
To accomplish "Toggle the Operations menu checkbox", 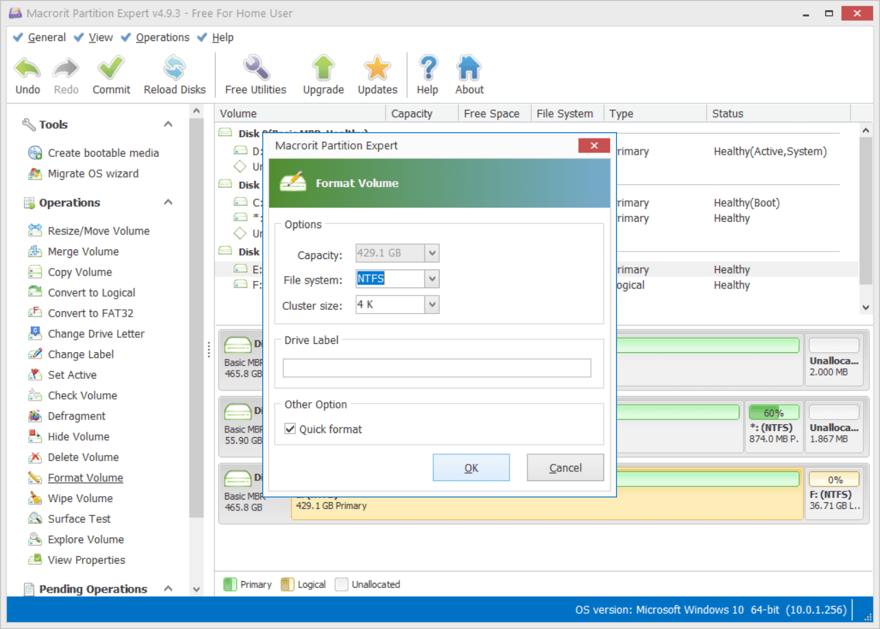I will pos(126,37).
